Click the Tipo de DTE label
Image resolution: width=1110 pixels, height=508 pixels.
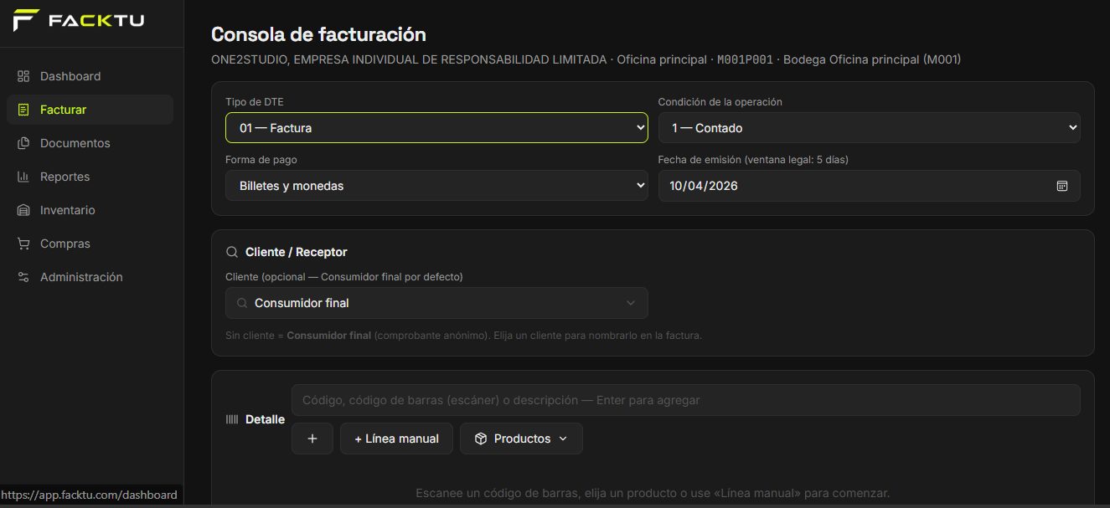[x=254, y=102]
